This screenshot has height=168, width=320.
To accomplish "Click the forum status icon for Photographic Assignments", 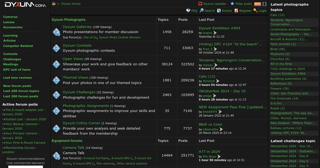I will (56, 111).
